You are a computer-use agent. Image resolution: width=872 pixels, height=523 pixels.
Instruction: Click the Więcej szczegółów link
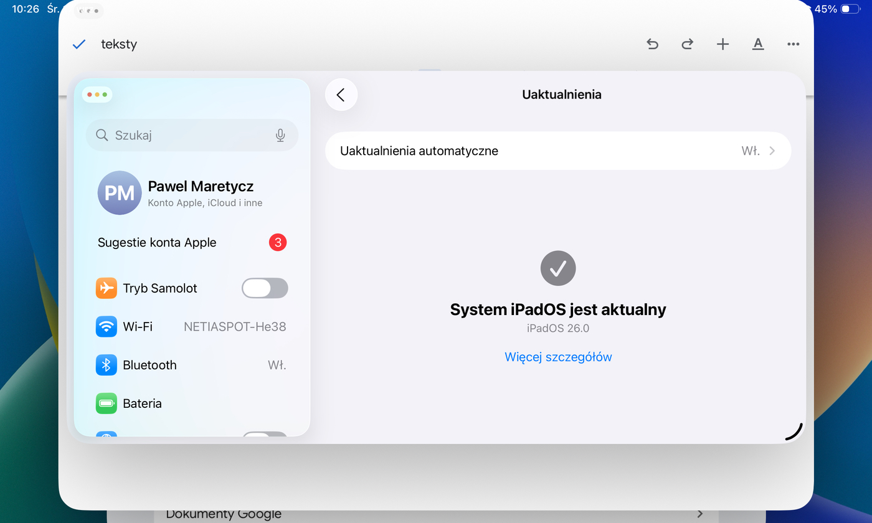(558, 357)
